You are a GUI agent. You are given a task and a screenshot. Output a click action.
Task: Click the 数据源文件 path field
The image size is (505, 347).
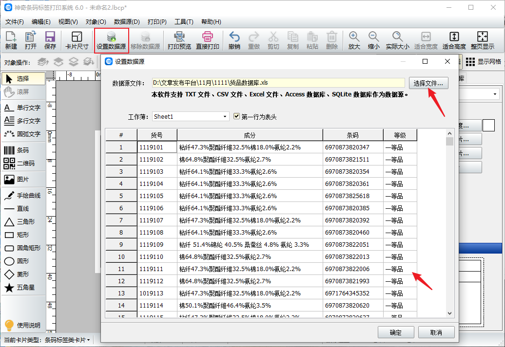[278, 83]
